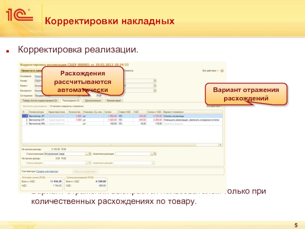Click Номенклатура column header
The height and width of the screenshot is (229, 305).
pyautogui.click(x=38, y=112)
